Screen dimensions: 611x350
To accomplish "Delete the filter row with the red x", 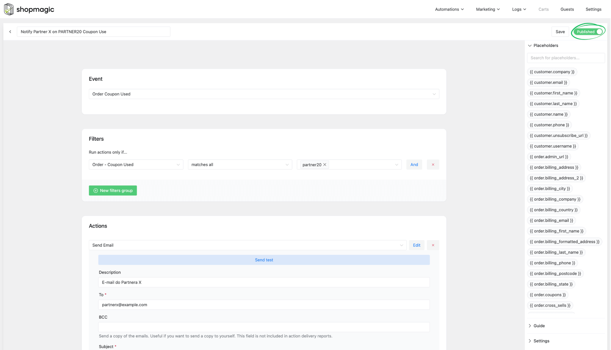I will (x=433, y=165).
